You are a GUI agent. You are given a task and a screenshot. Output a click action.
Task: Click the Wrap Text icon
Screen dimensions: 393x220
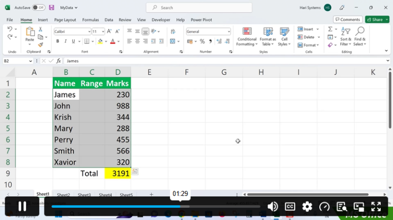click(173, 31)
